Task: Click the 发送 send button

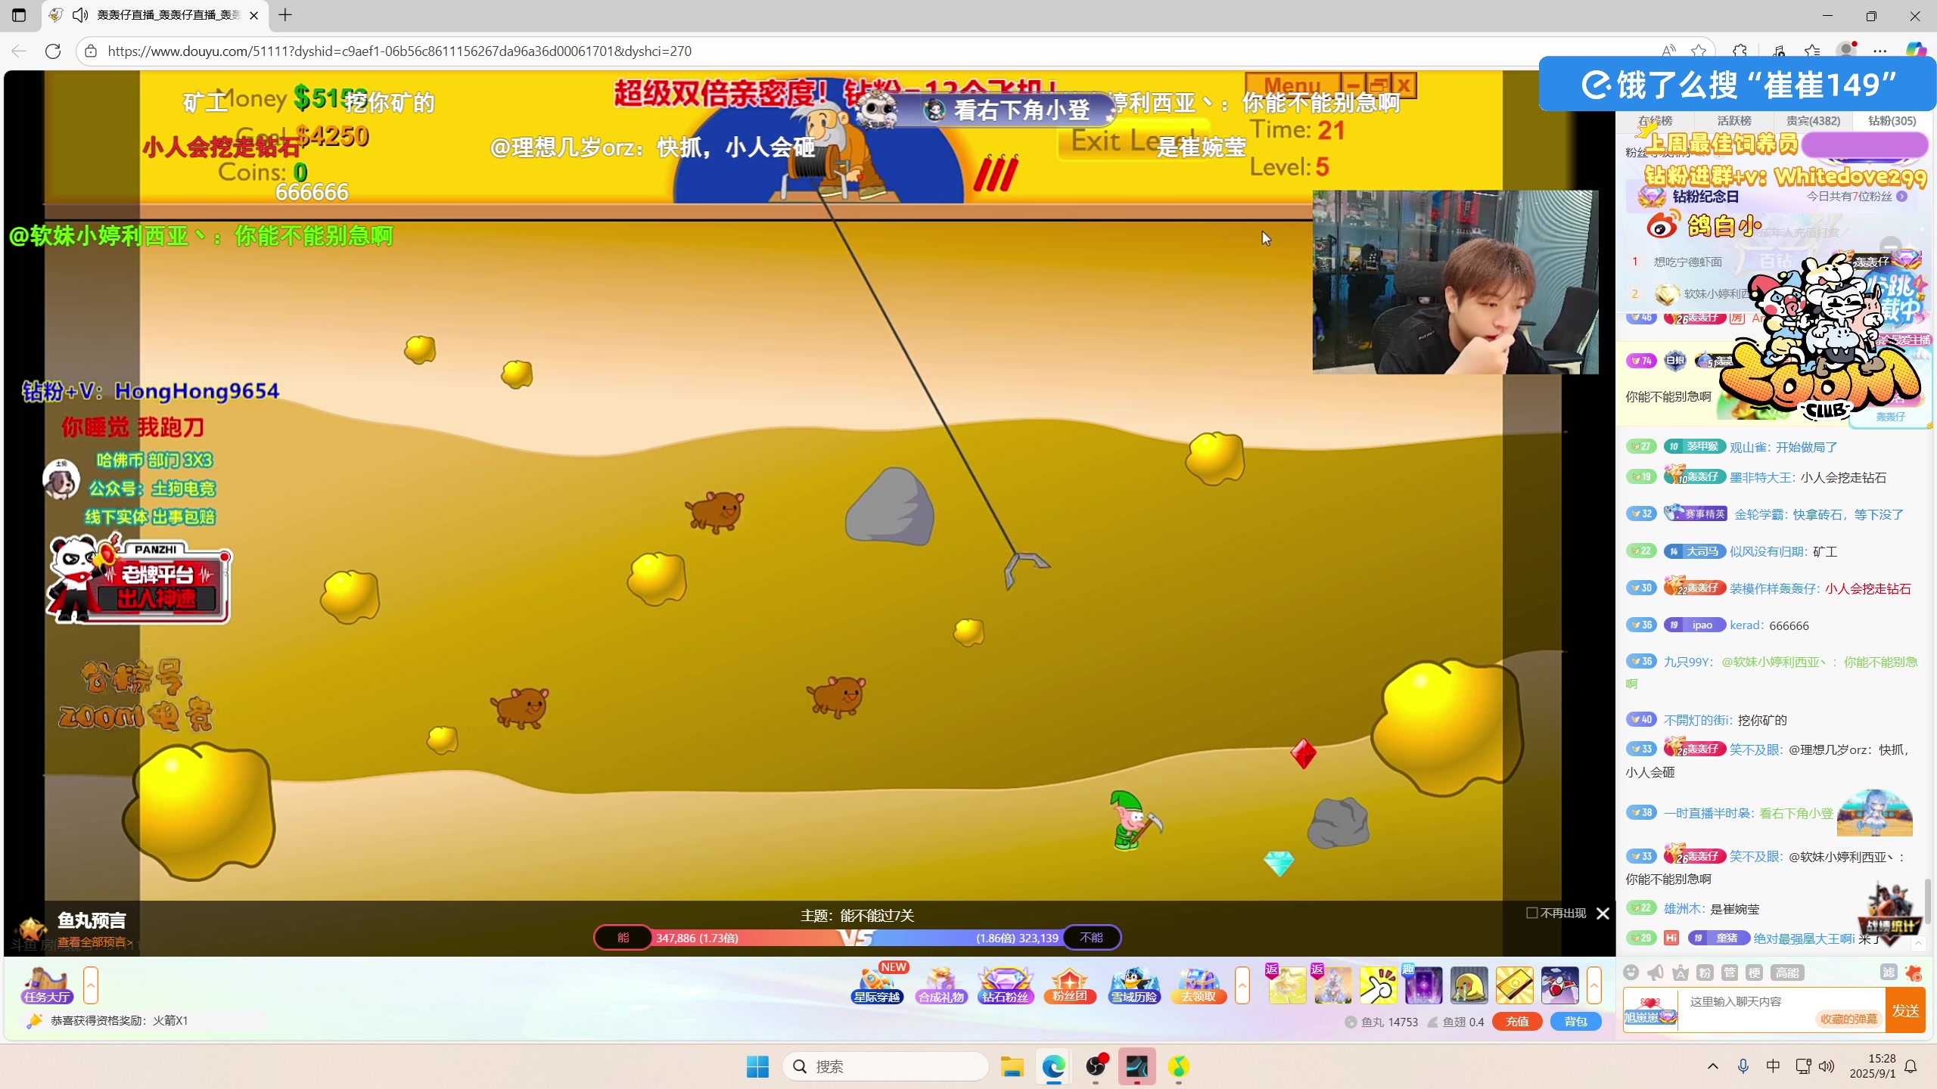Action: (1905, 1010)
